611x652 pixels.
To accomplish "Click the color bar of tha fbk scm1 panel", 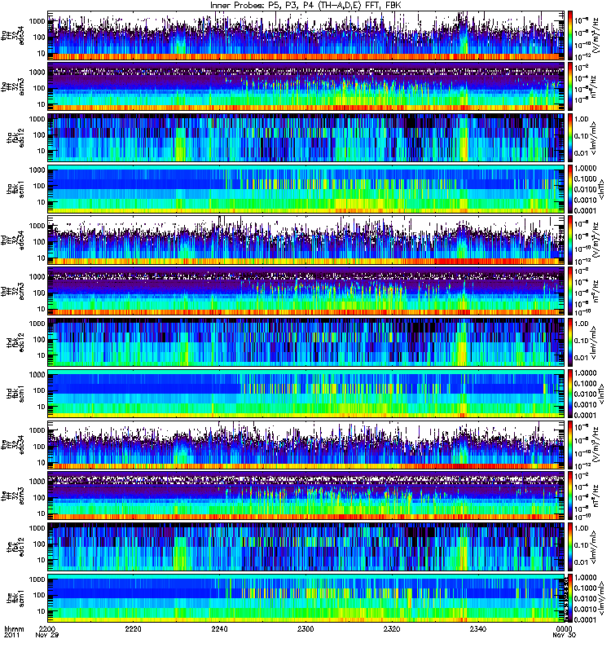I will pos(569,189).
